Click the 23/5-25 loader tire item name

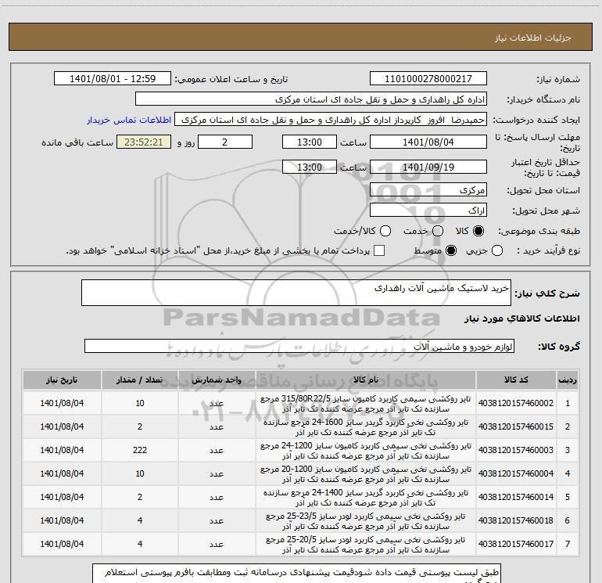click(x=366, y=520)
